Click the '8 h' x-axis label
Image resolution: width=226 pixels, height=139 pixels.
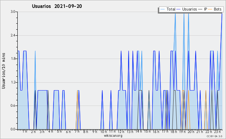86,132
